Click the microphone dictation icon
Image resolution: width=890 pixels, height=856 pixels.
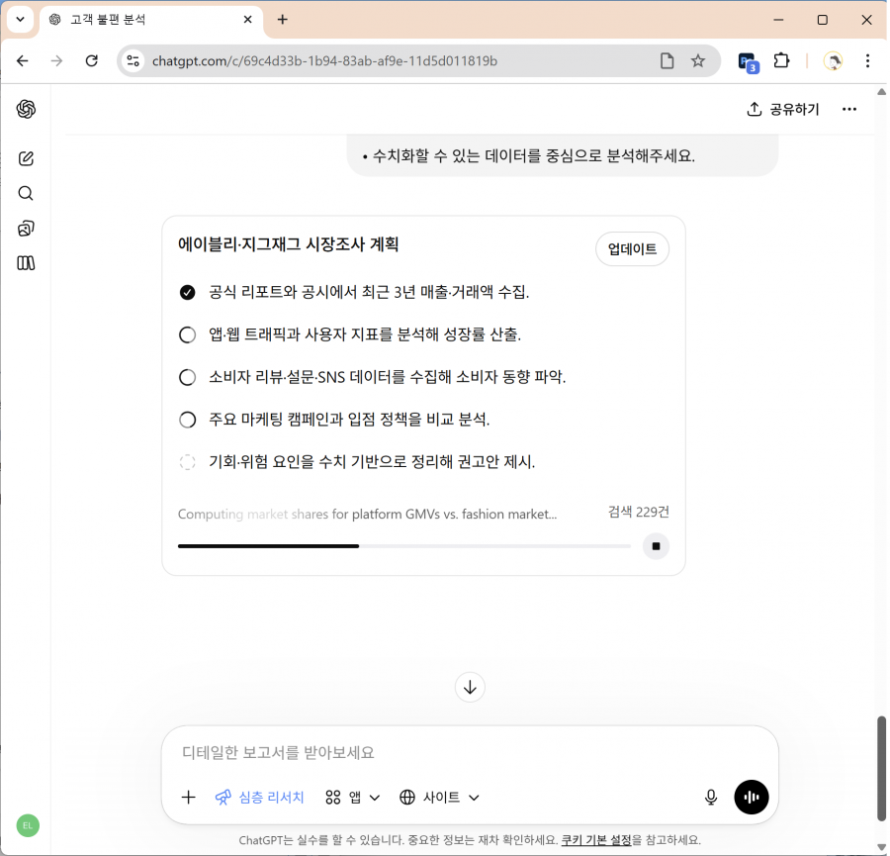(710, 798)
